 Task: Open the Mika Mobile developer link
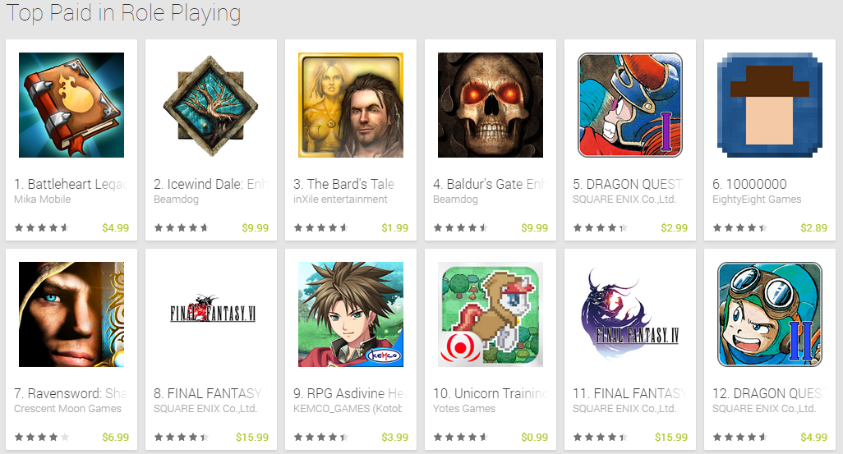(x=43, y=199)
